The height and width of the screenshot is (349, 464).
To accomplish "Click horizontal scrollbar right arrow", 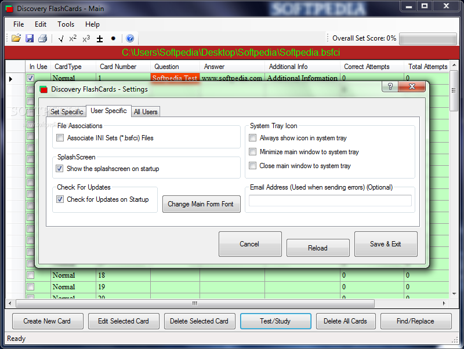I will [x=444, y=303].
